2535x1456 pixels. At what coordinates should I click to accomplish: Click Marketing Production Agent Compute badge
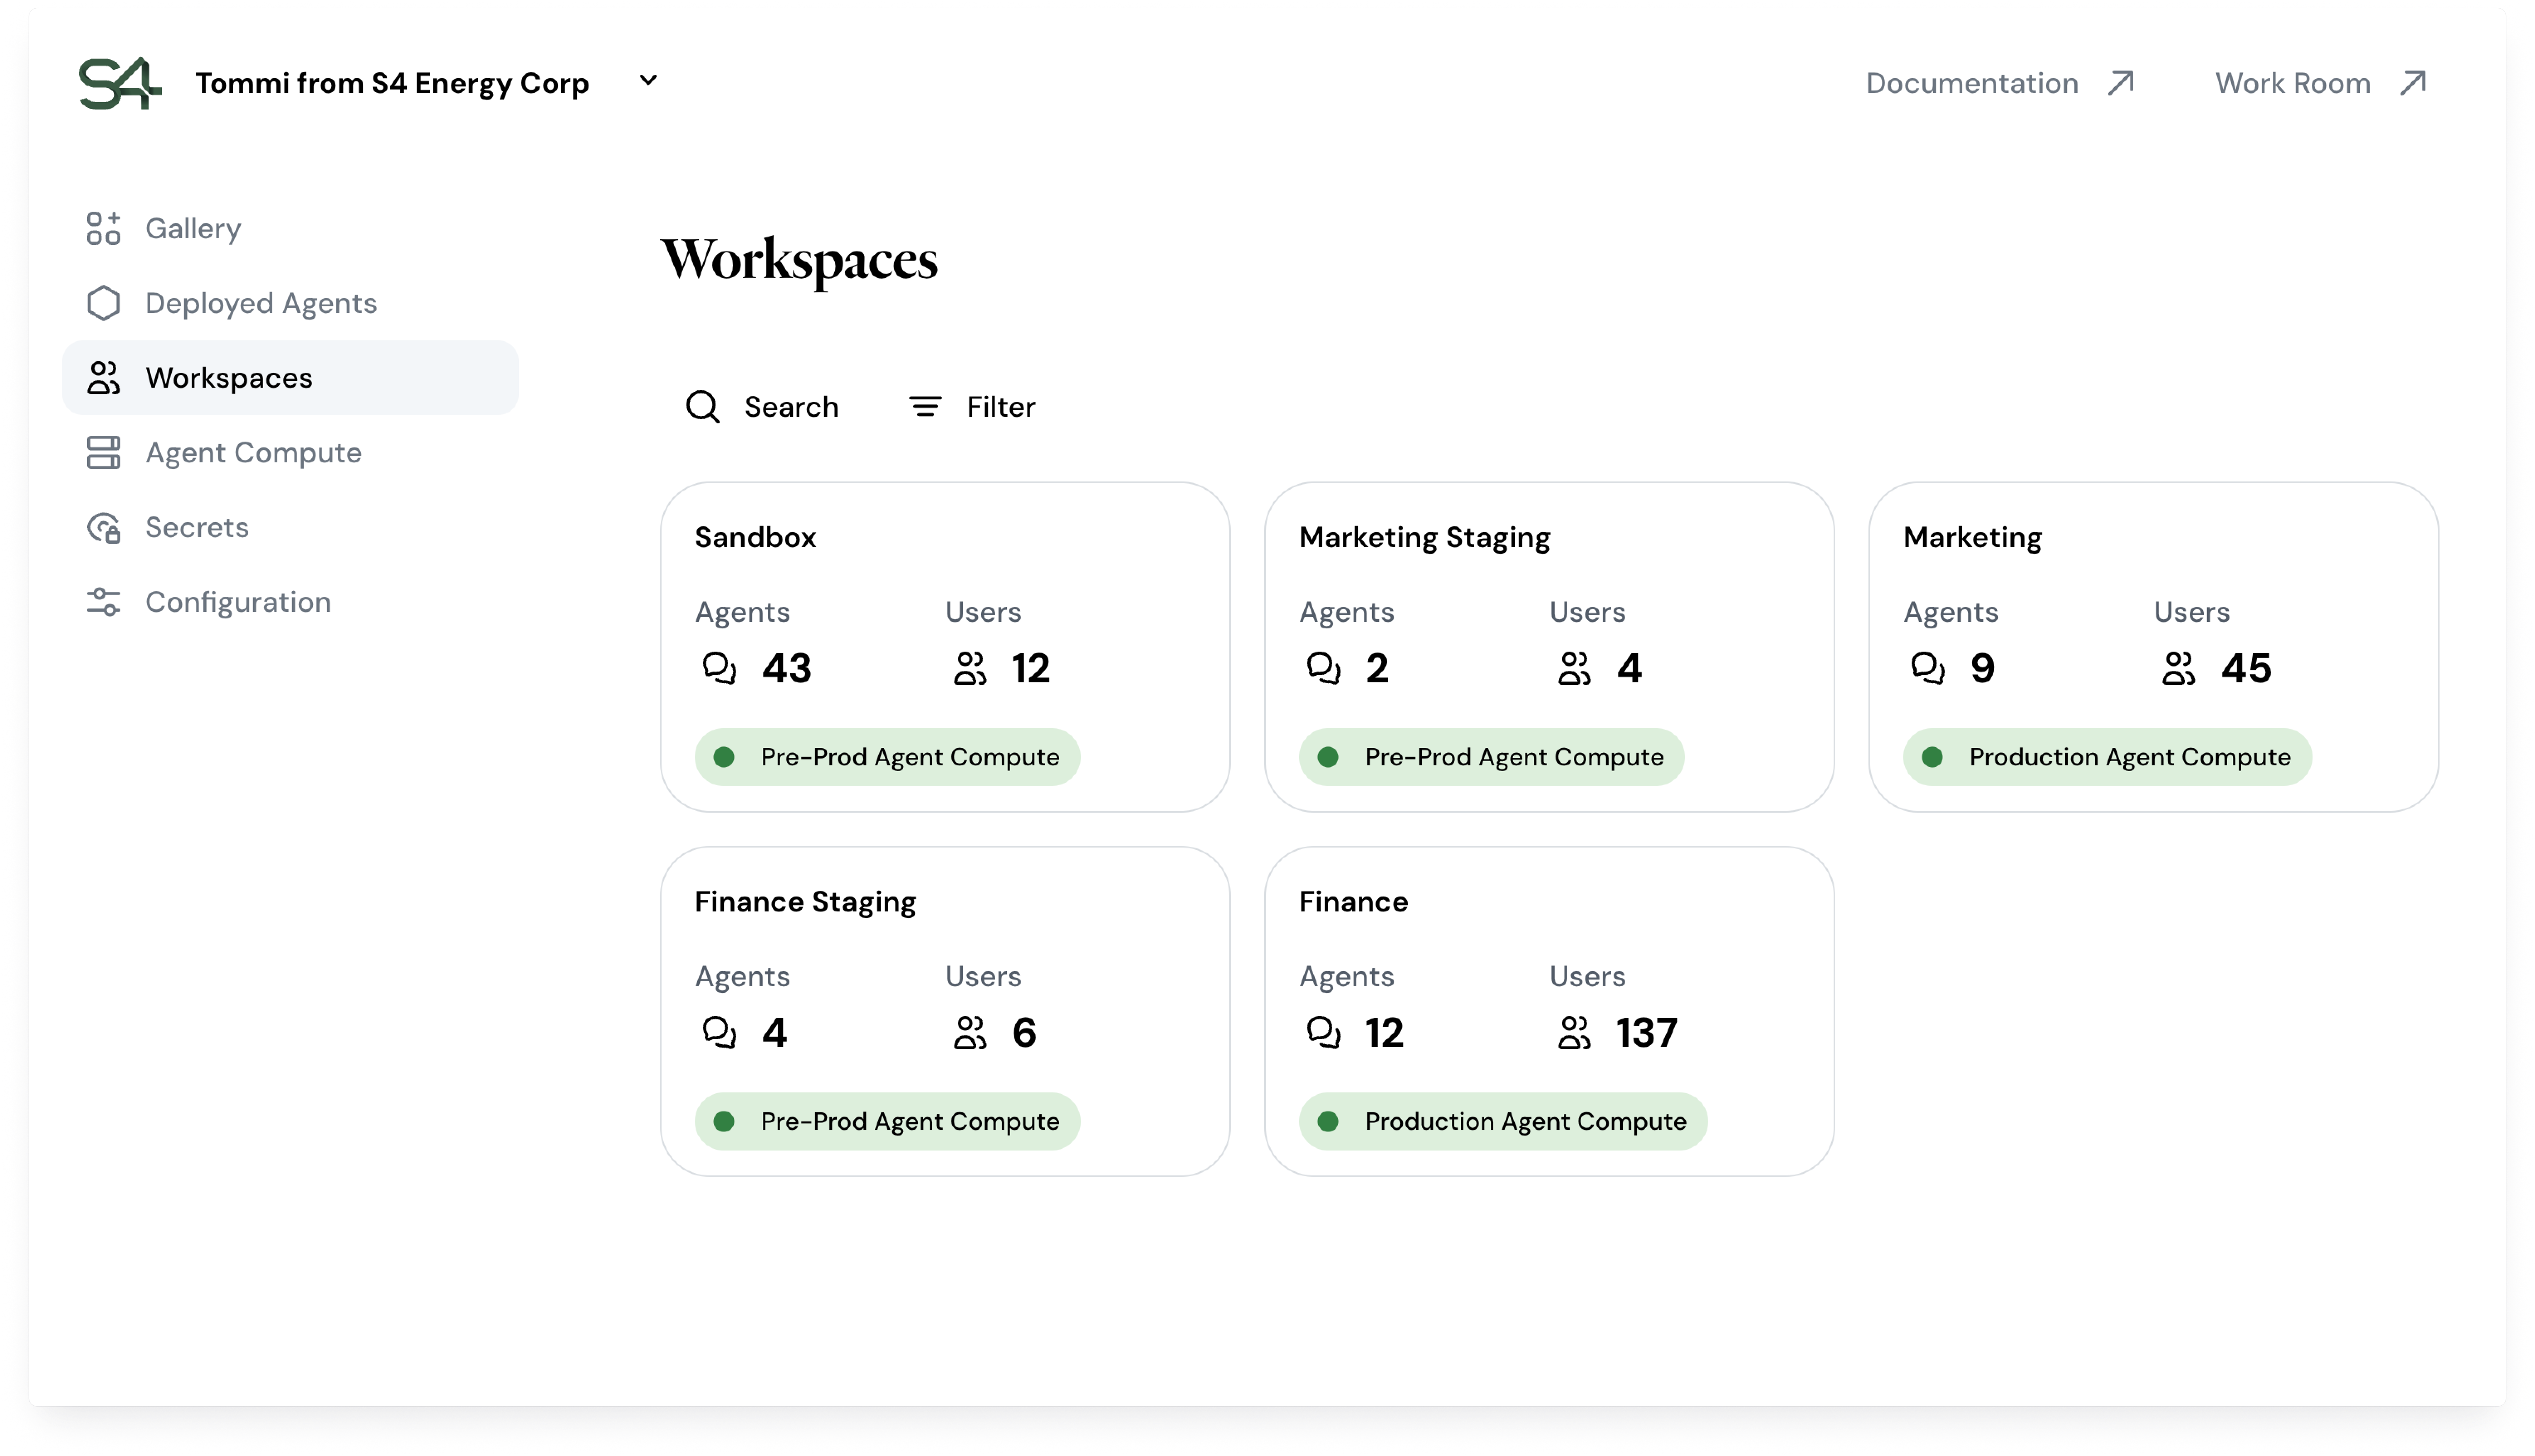2107,757
